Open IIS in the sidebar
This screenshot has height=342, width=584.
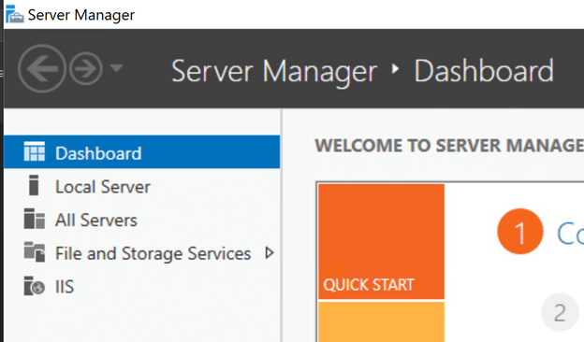point(142,287)
